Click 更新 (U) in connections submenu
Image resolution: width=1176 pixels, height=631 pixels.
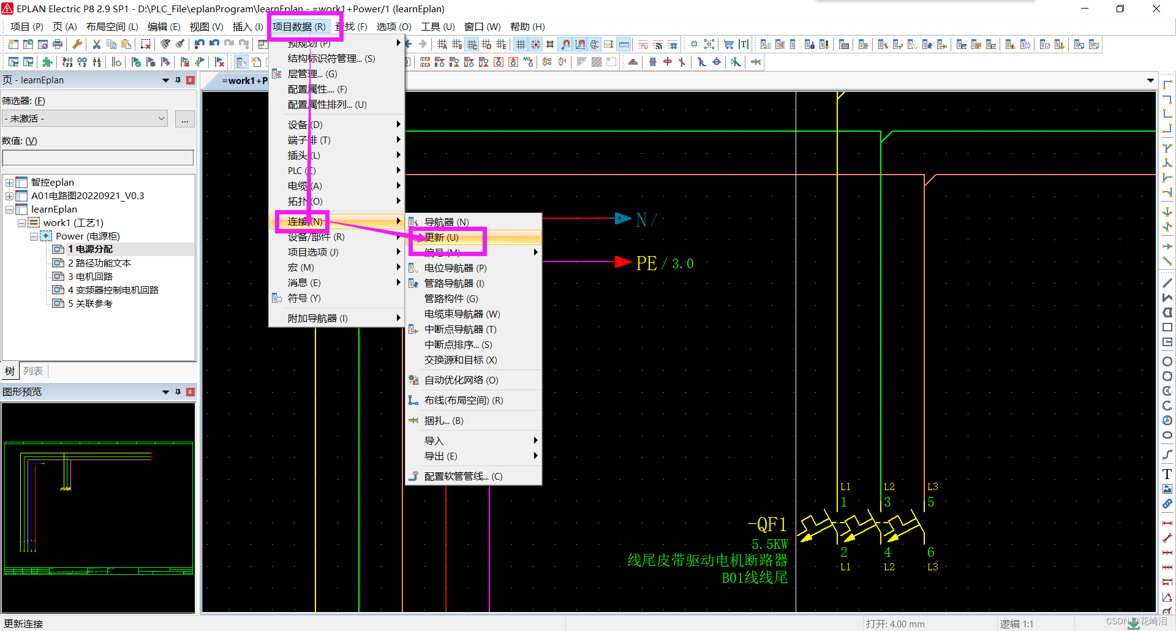point(473,237)
